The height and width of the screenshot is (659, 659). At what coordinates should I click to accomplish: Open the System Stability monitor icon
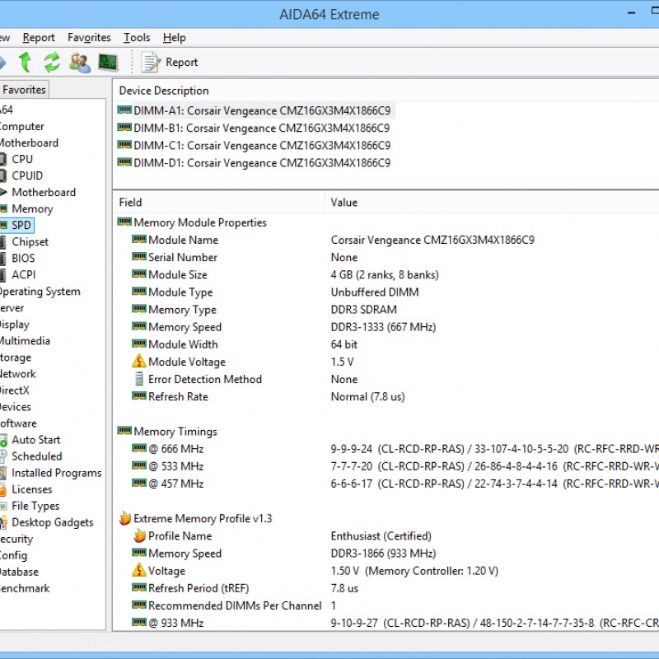108,63
